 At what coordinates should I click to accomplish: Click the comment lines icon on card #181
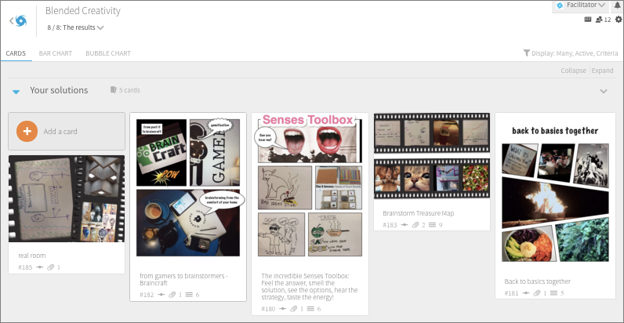(x=554, y=293)
